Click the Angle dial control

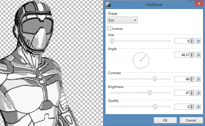[141, 60]
